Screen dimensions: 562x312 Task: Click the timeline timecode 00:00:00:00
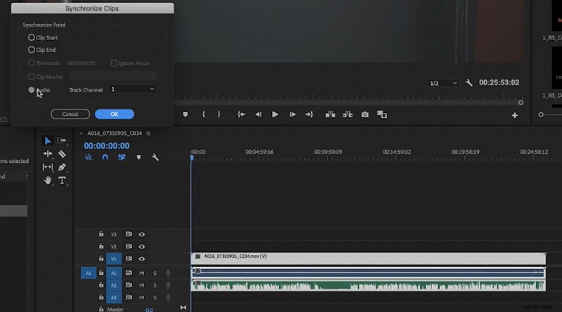click(x=107, y=145)
